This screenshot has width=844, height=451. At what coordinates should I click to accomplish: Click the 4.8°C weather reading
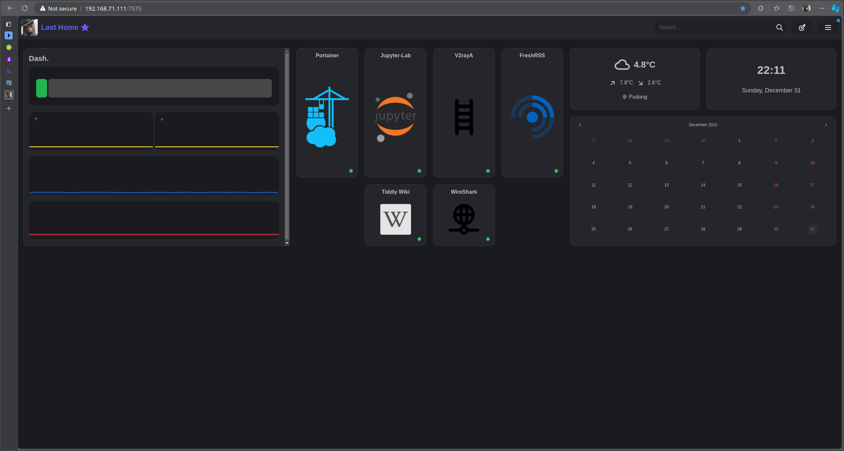point(644,65)
